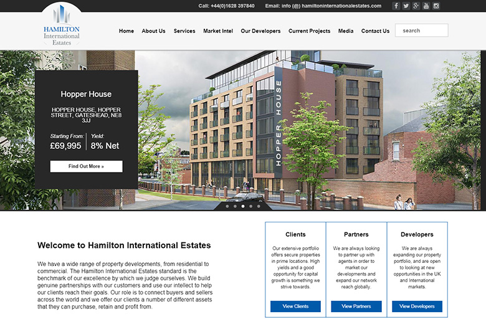
Task: Open the Twitter social icon
Action: pos(406,6)
